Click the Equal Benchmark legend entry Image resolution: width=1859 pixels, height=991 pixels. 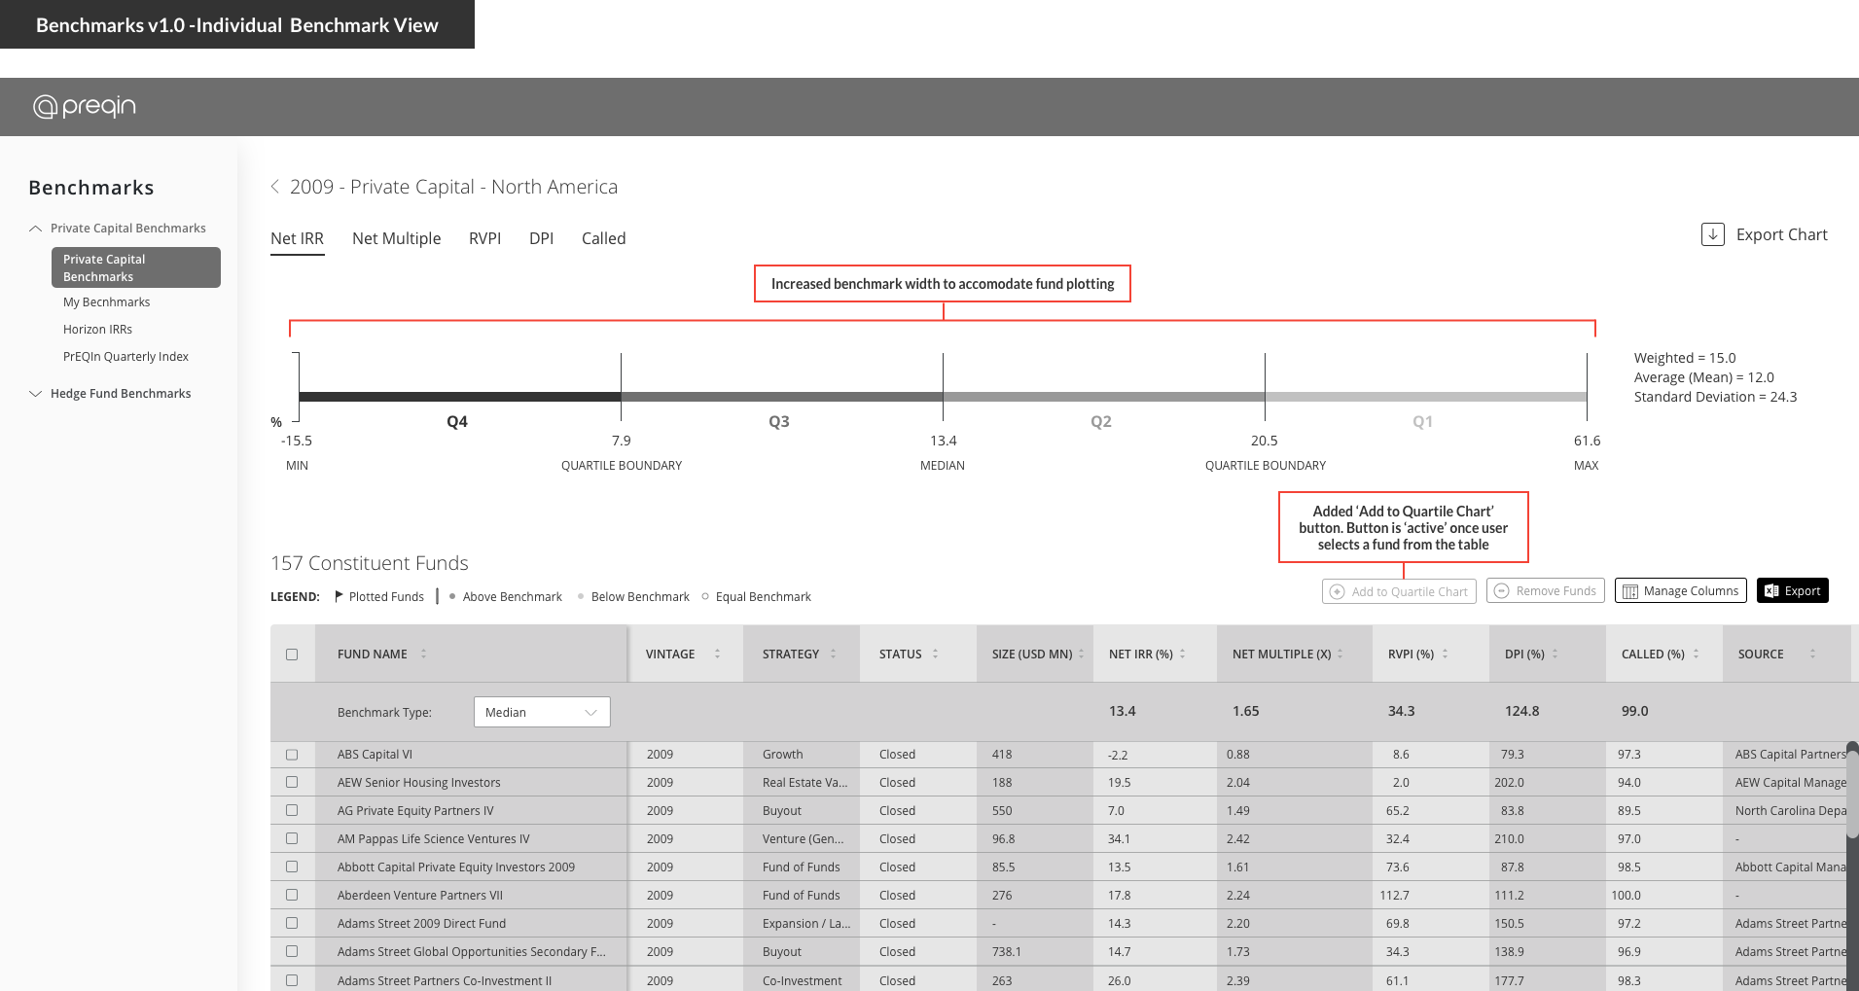coord(756,596)
